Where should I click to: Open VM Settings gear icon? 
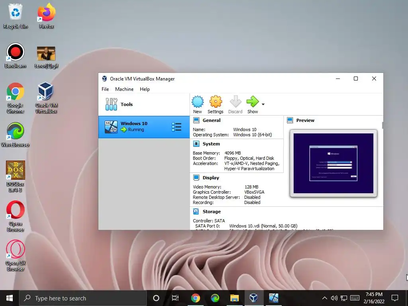[x=216, y=102]
